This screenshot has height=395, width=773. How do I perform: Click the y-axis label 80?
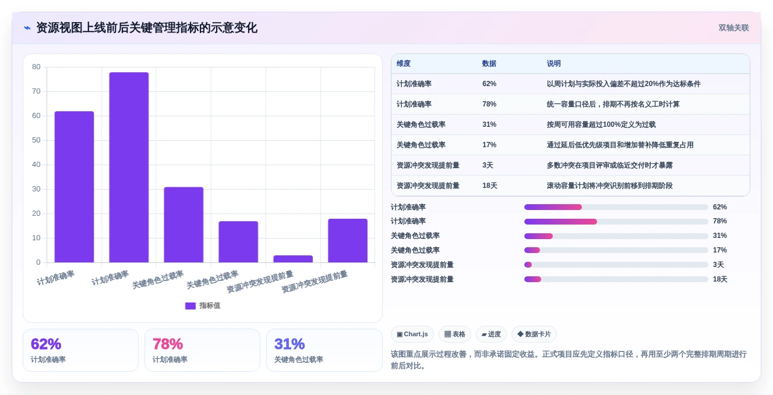pos(36,67)
